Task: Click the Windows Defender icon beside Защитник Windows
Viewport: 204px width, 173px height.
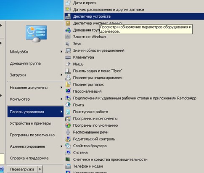Action: [68, 37]
